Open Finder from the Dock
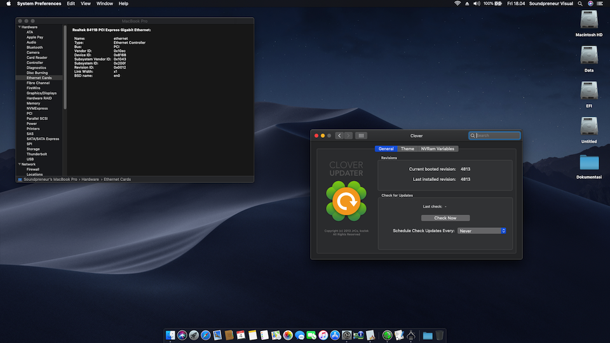Image resolution: width=610 pixels, height=343 pixels. [170, 335]
